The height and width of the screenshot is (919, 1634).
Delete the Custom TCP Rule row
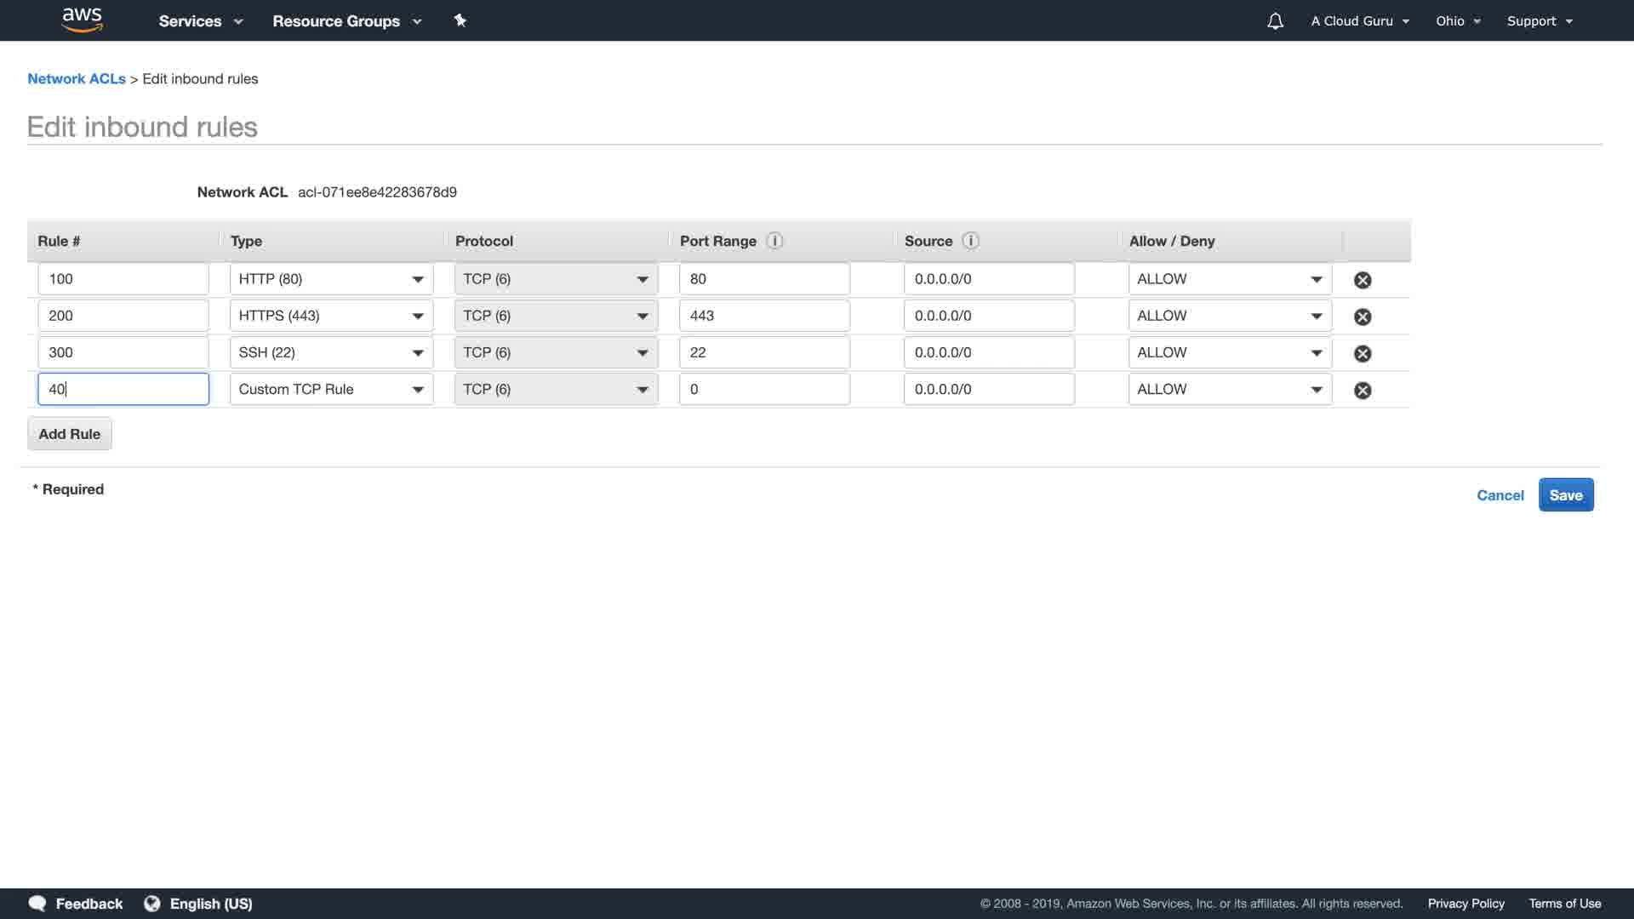1363,391
